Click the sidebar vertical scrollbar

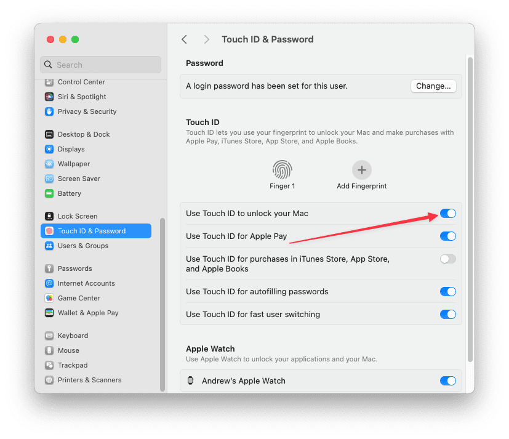(x=162, y=305)
